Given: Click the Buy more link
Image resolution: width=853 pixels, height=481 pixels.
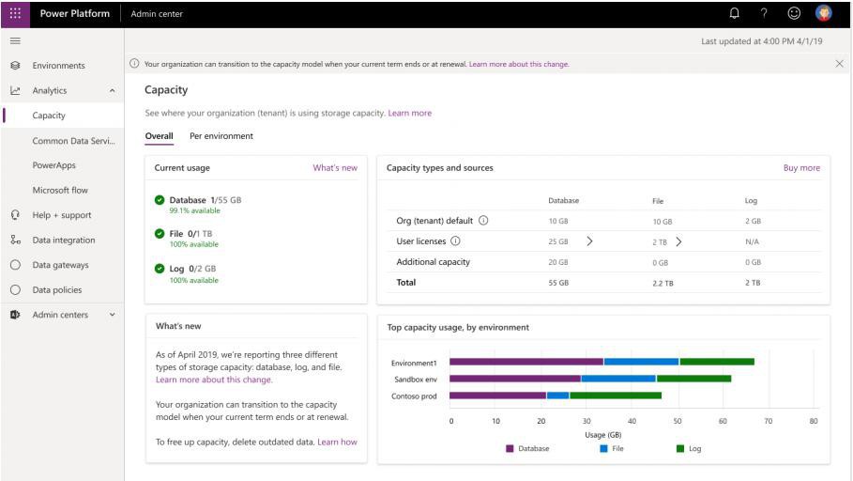Looking at the screenshot, I should (801, 168).
